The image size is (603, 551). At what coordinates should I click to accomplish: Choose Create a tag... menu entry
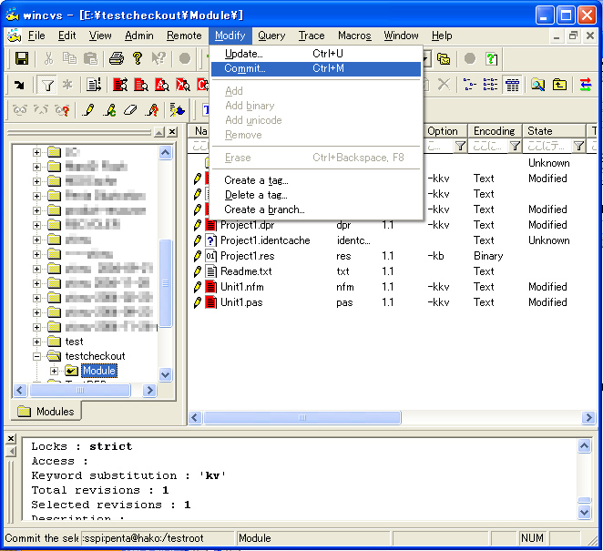pyautogui.click(x=316, y=180)
